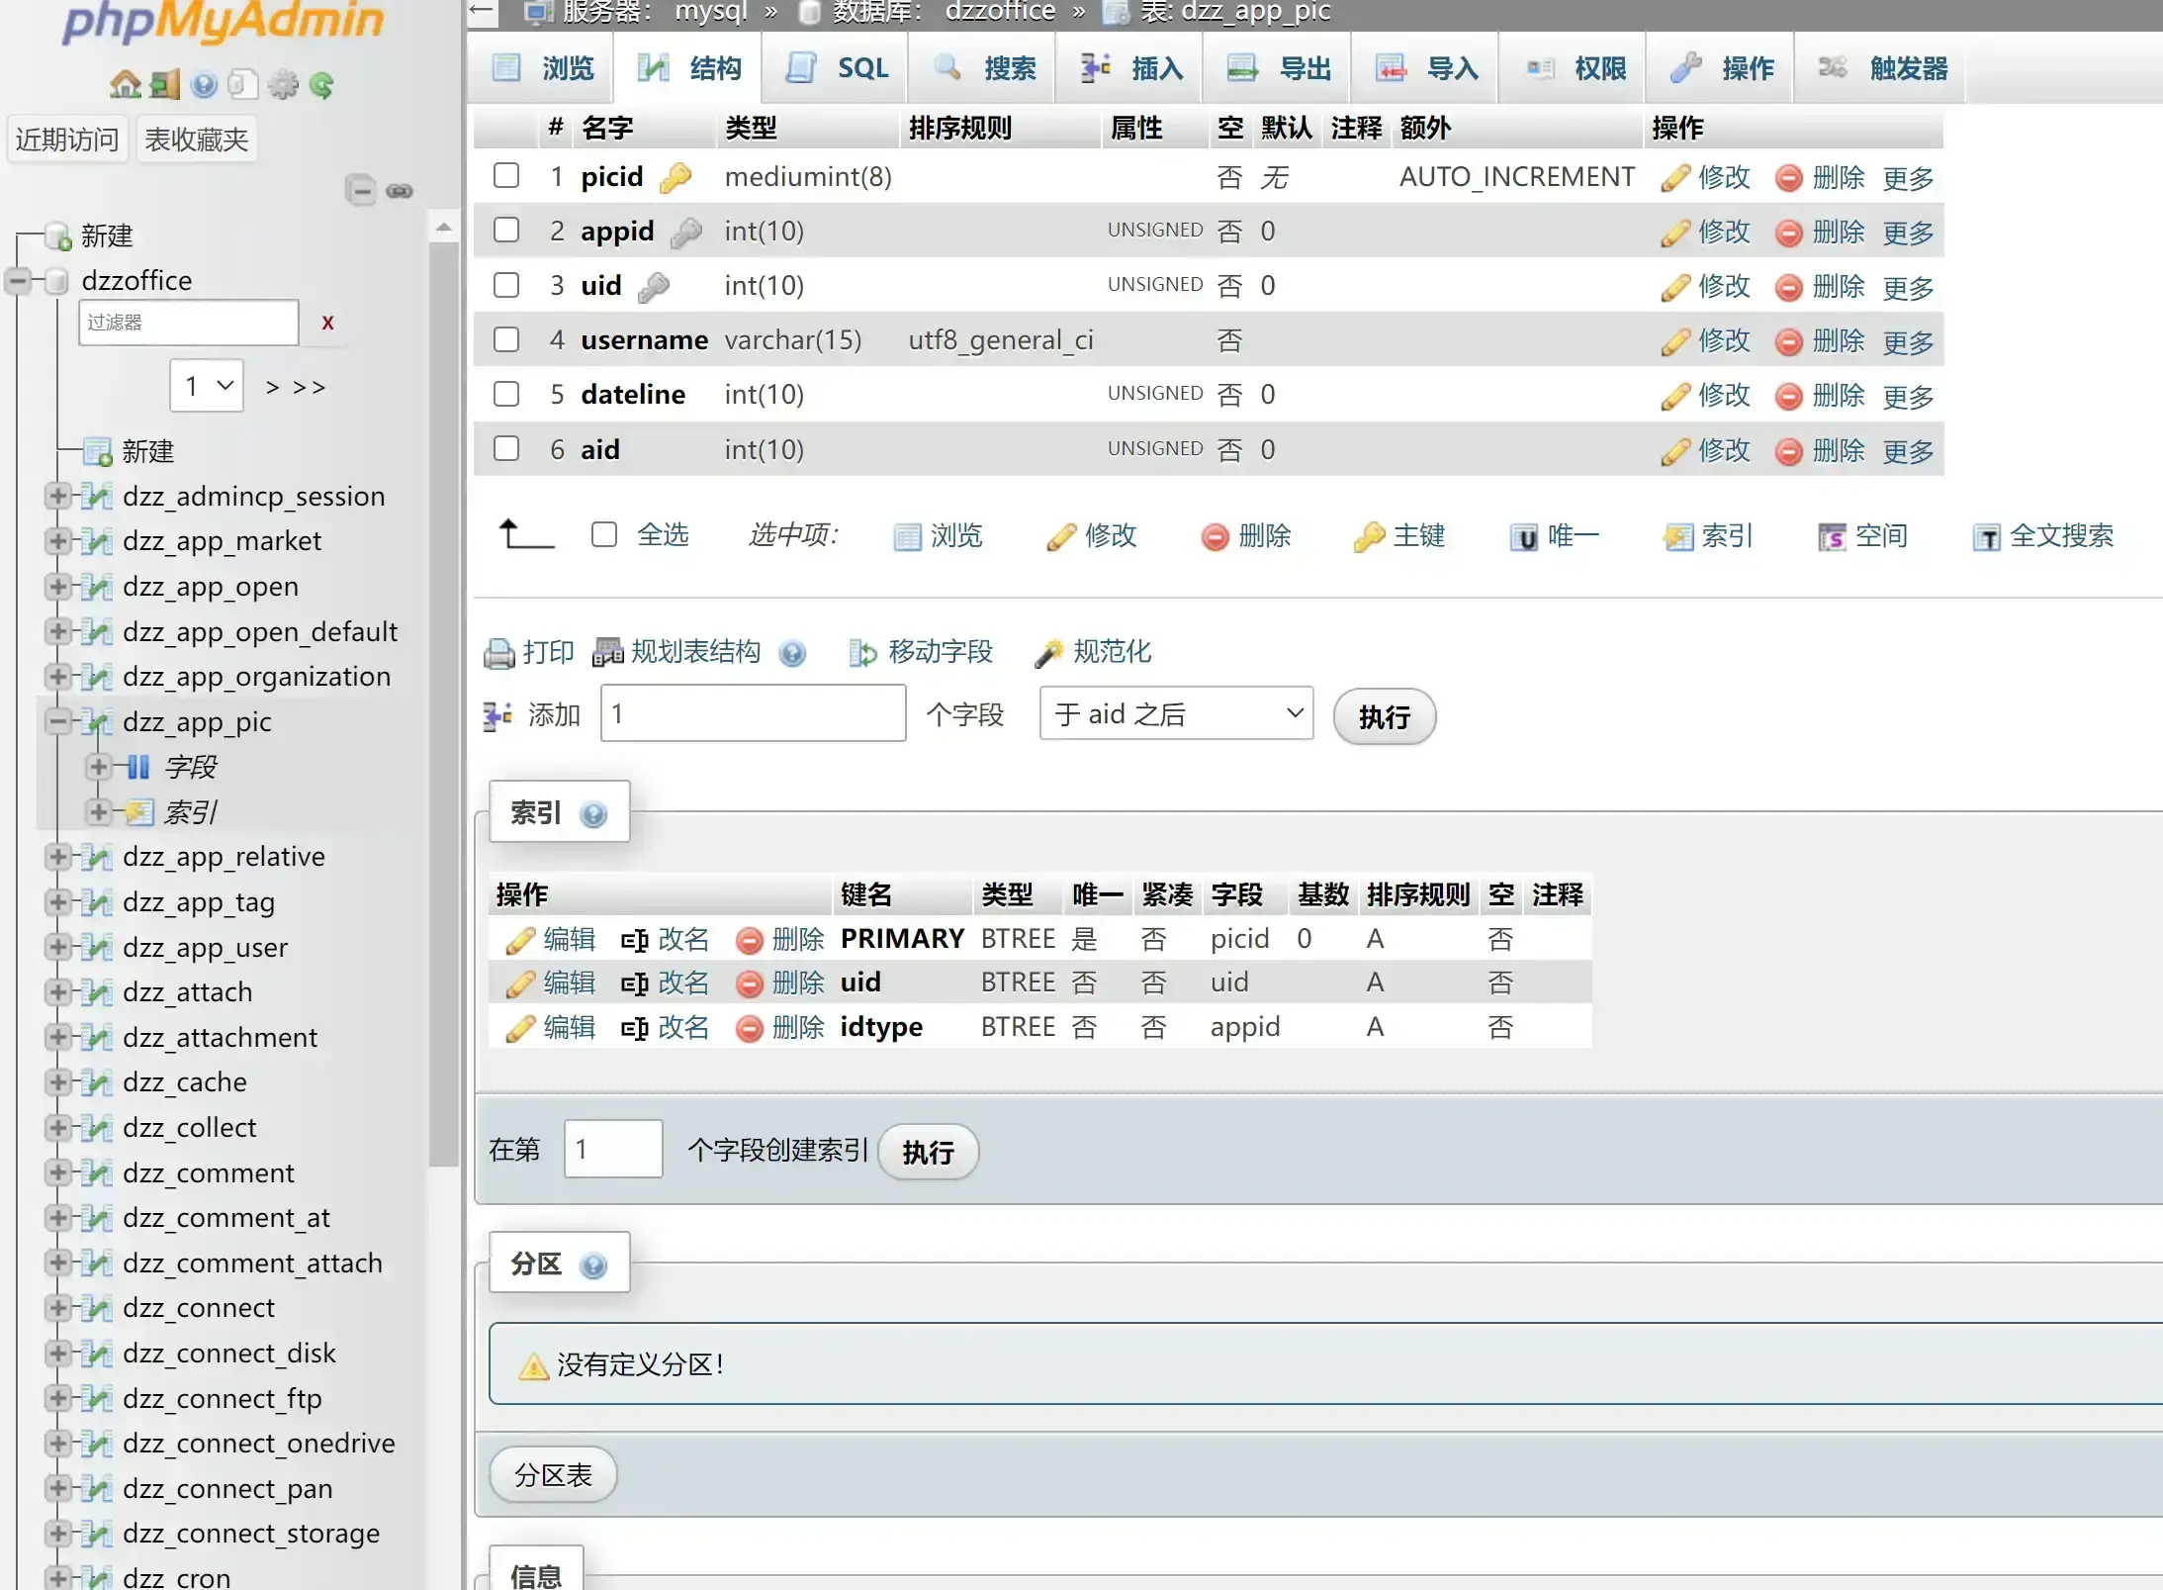Check the aid row checkbox
Viewport: 2163px width, 1590px height.
pos(506,448)
